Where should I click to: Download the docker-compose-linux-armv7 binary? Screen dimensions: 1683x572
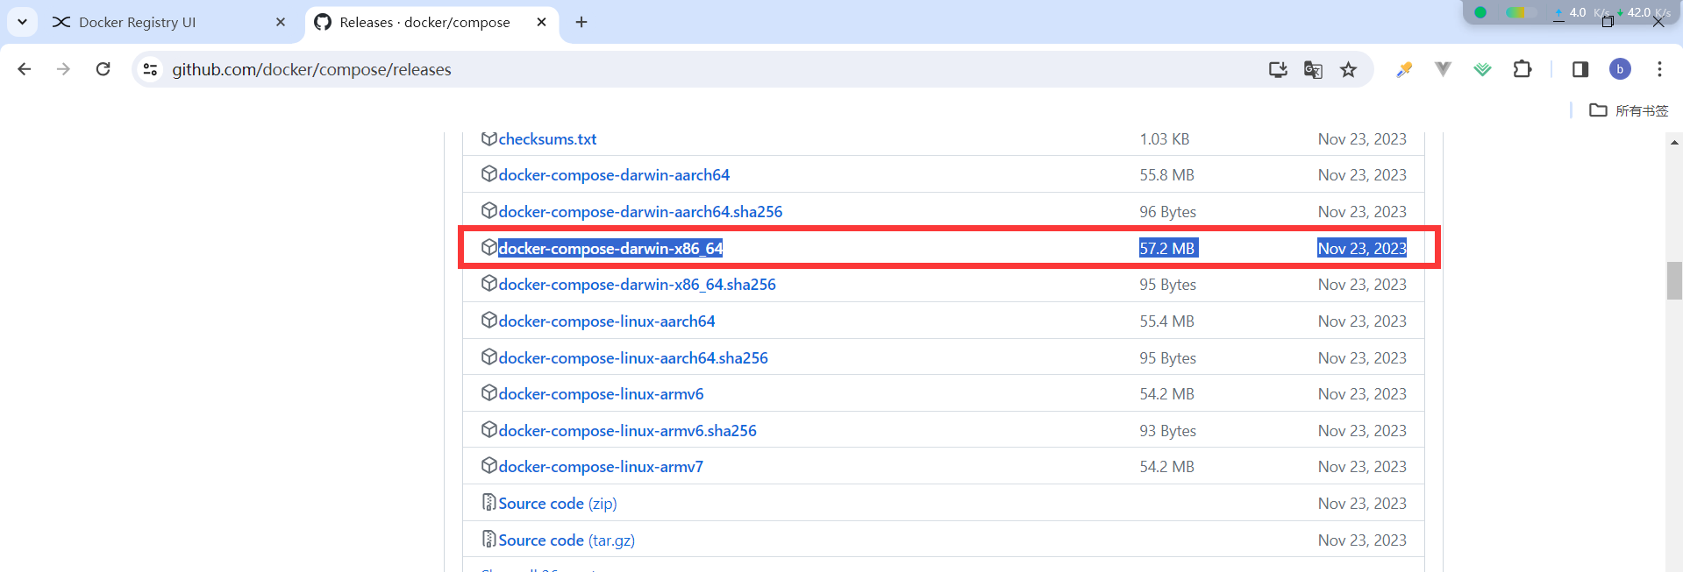pos(601,467)
